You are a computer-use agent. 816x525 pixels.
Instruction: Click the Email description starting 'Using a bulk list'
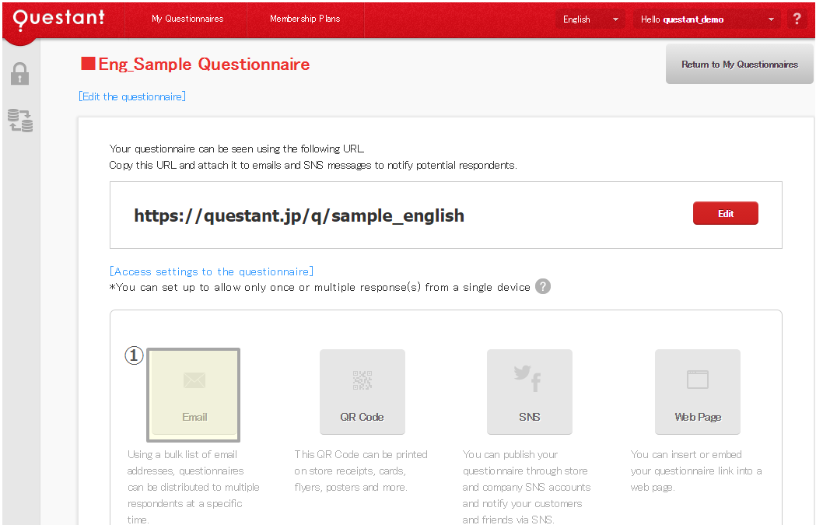coord(194,487)
